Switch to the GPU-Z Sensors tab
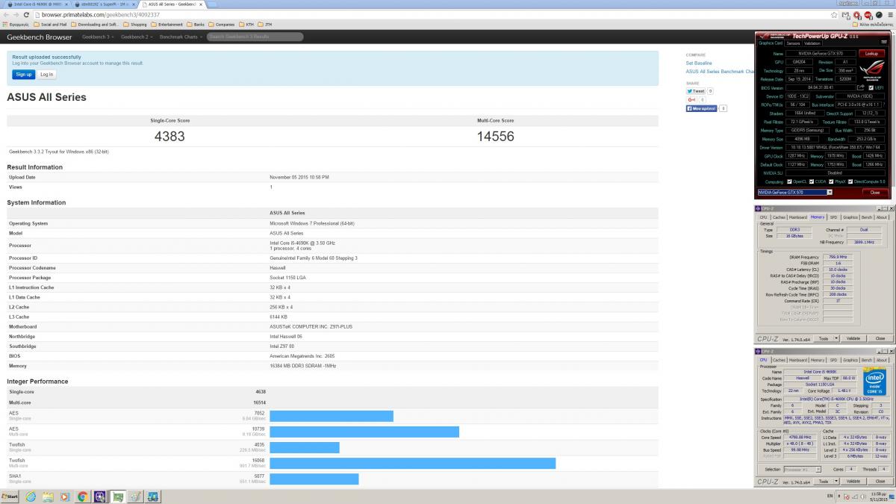Viewport: 896px width, 504px height. point(793,43)
